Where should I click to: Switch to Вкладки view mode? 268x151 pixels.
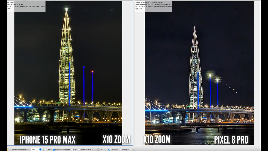click(x=121, y=149)
